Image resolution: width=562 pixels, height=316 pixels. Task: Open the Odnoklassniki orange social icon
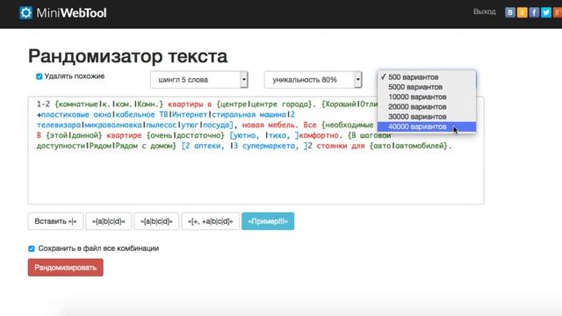click(x=522, y=12)
